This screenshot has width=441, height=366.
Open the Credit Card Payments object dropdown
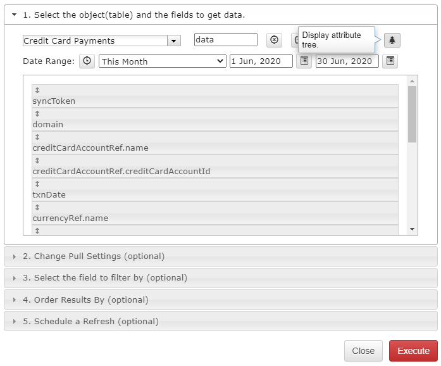pyautogui.click(x=174, y=41)
